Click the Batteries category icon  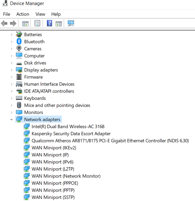point(19,35)
